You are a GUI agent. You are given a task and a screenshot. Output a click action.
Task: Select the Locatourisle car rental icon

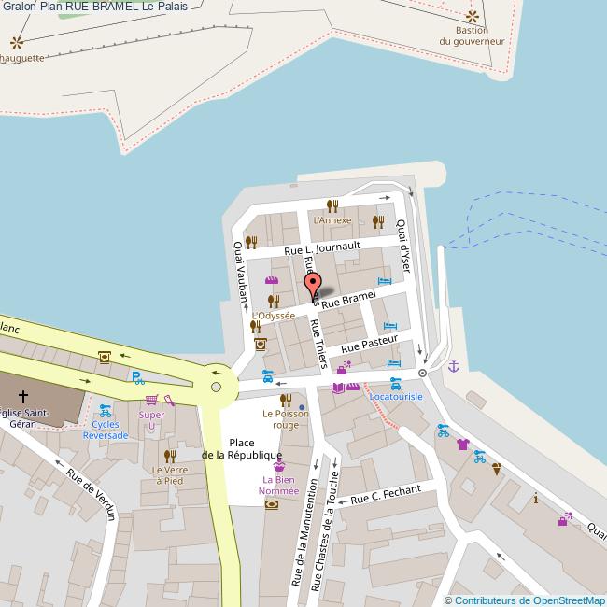[x=396, y=383]
